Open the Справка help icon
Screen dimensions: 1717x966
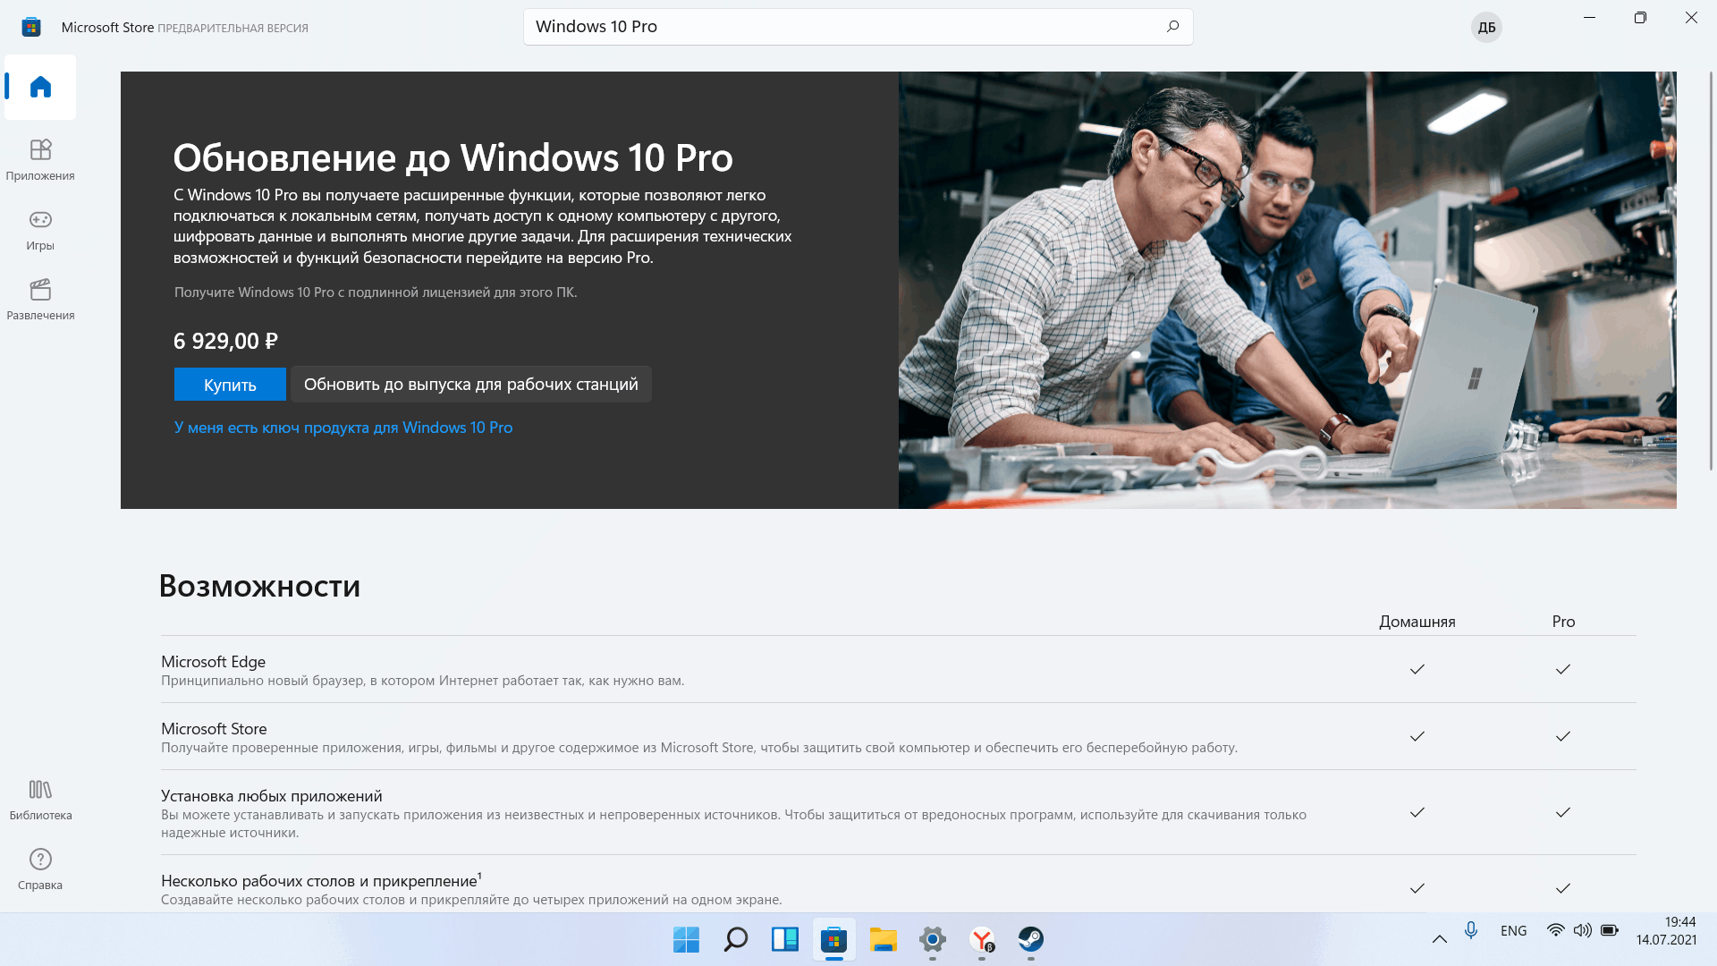[x=40, y=869]
